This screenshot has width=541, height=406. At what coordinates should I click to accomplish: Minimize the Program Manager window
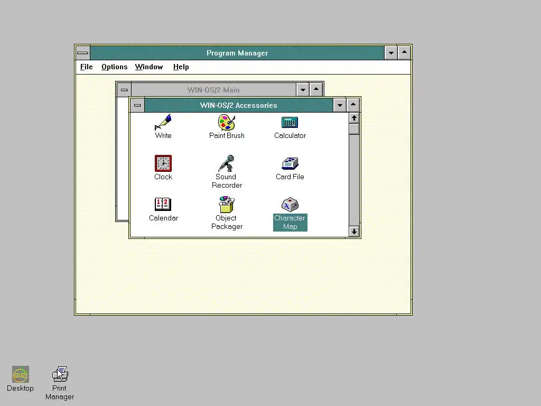click(x=391, y=53)
